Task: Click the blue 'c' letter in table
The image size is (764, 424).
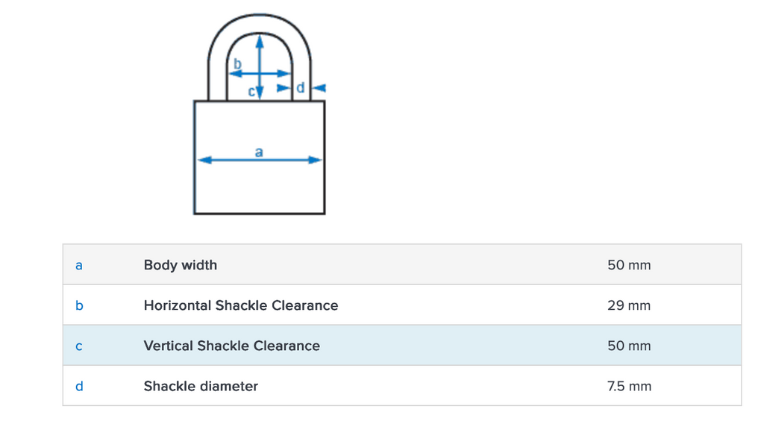Action: [x=79, y=346]
